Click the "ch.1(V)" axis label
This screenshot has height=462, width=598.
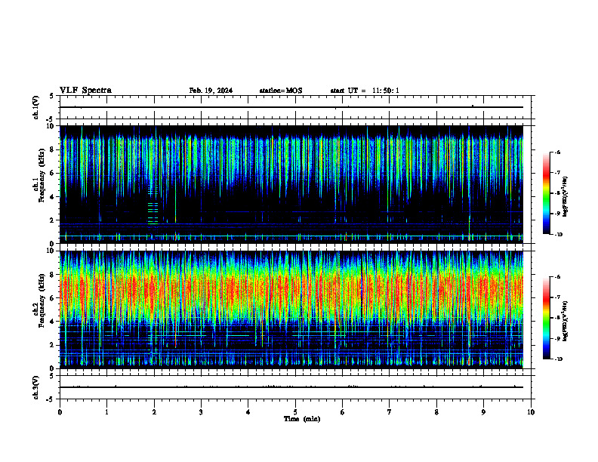pyautogui.click(x=36, y=107)
